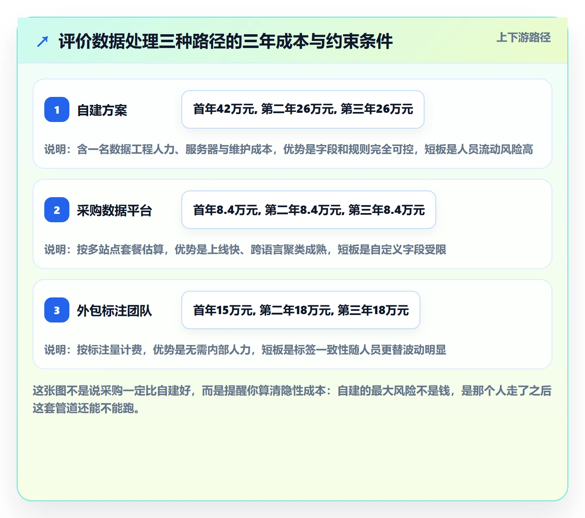Image resolution: width=585 pixels, height=518 pixels.
Task: Click the 采购数据平台 heading
Action: (x=114, y=210)
